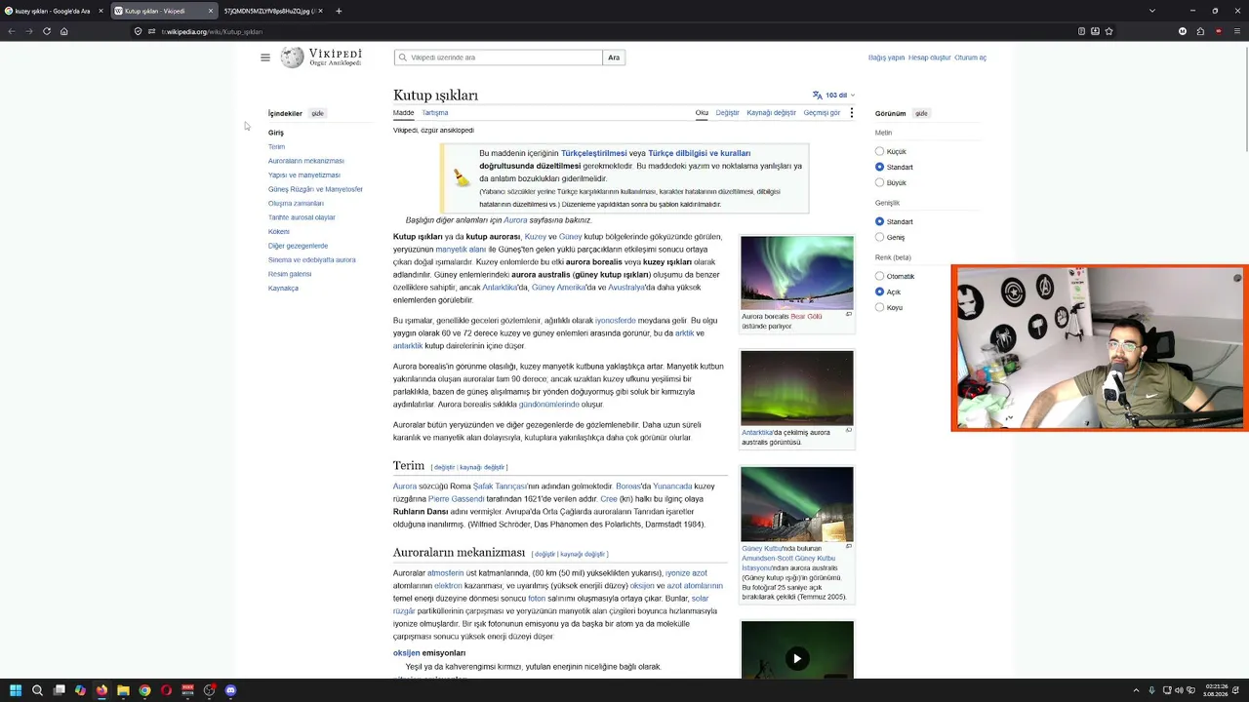Hide the İçindekiler contents sidebar
This screenshot has height=702, width=1249.
pos(317,114)
